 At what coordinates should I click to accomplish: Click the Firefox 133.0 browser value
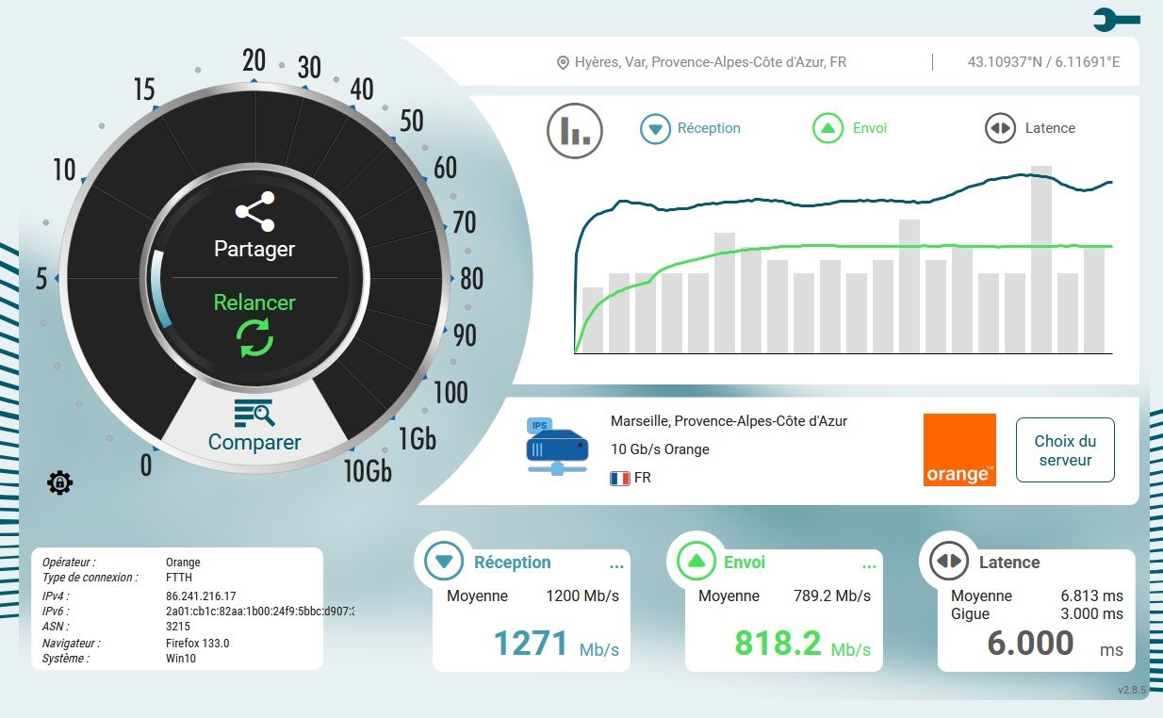click(197, 644)
